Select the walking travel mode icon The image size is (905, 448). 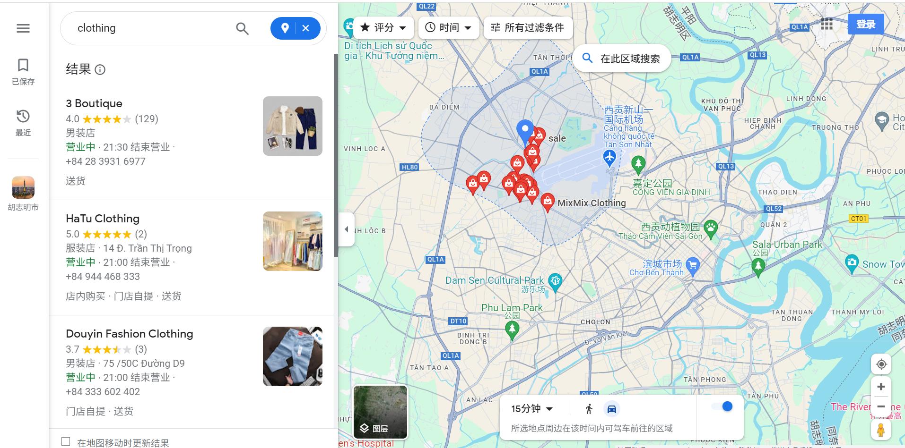pos(589,409)
